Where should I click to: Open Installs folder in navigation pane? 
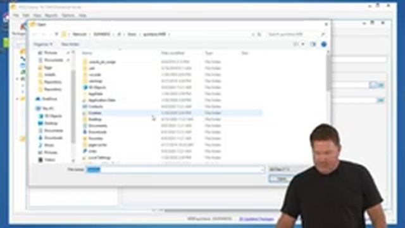point(50,75)
